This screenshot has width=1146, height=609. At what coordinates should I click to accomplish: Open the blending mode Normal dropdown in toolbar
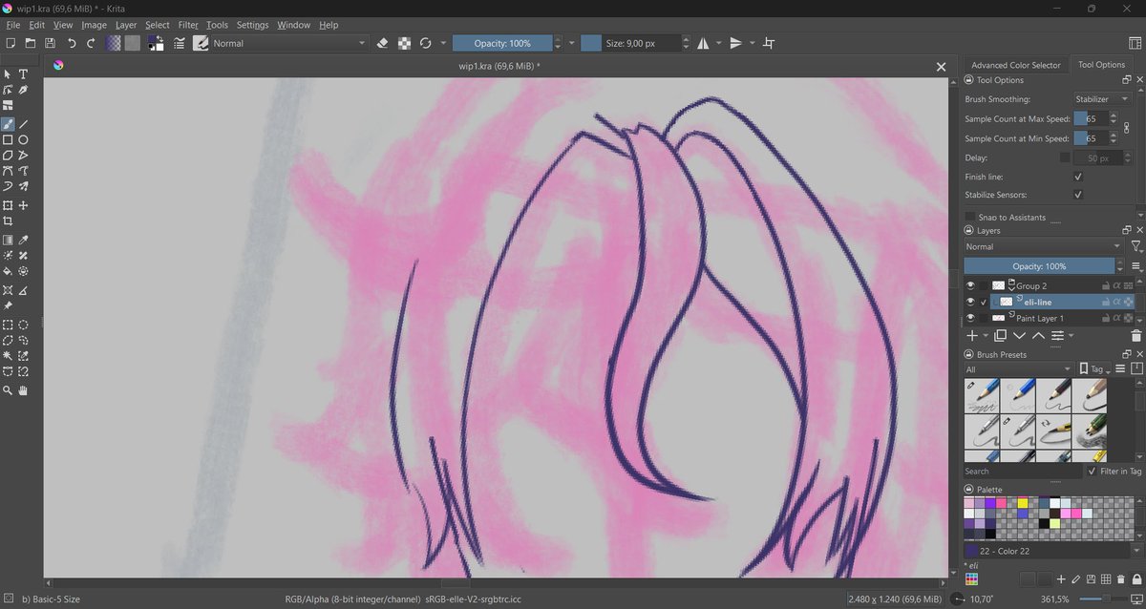pyautogui.click(x=289, y=43)
